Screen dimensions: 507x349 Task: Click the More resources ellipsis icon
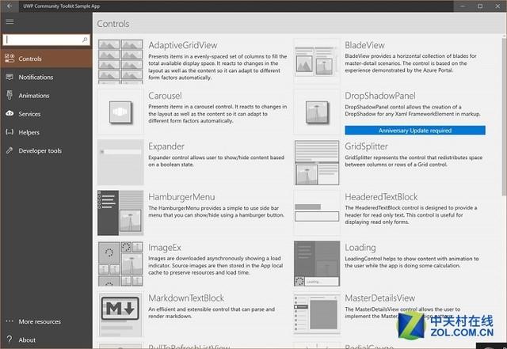point(10,322)
